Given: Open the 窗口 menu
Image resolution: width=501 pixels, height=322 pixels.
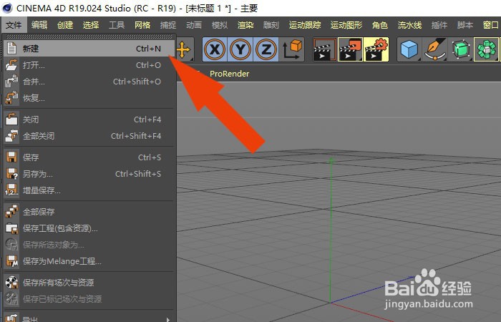Looking at the screenshot, I should point(491,25).
